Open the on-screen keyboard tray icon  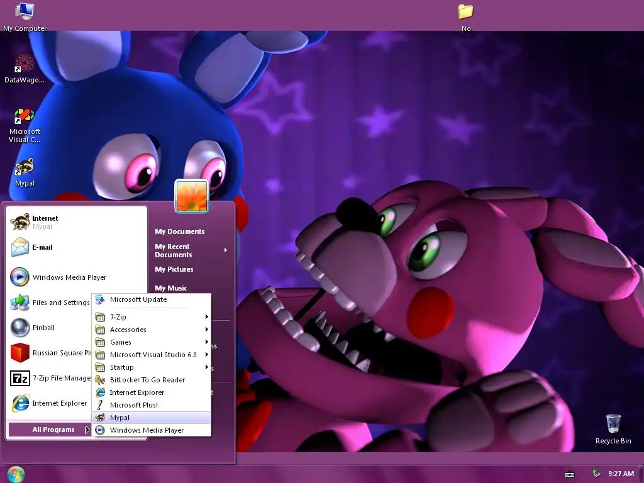pyautogui.click(x=570, y=474)
